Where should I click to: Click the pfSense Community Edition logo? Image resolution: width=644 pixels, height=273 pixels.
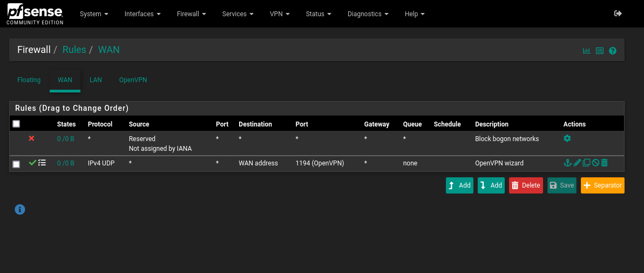point(35,14)
